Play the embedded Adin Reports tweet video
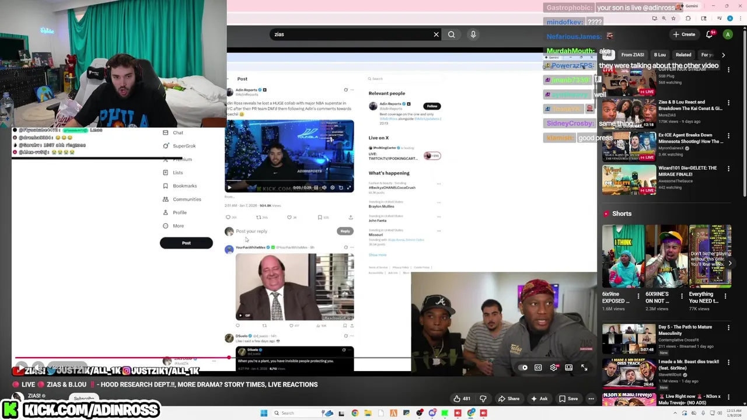The image size is (747, 420). [229, 187]
